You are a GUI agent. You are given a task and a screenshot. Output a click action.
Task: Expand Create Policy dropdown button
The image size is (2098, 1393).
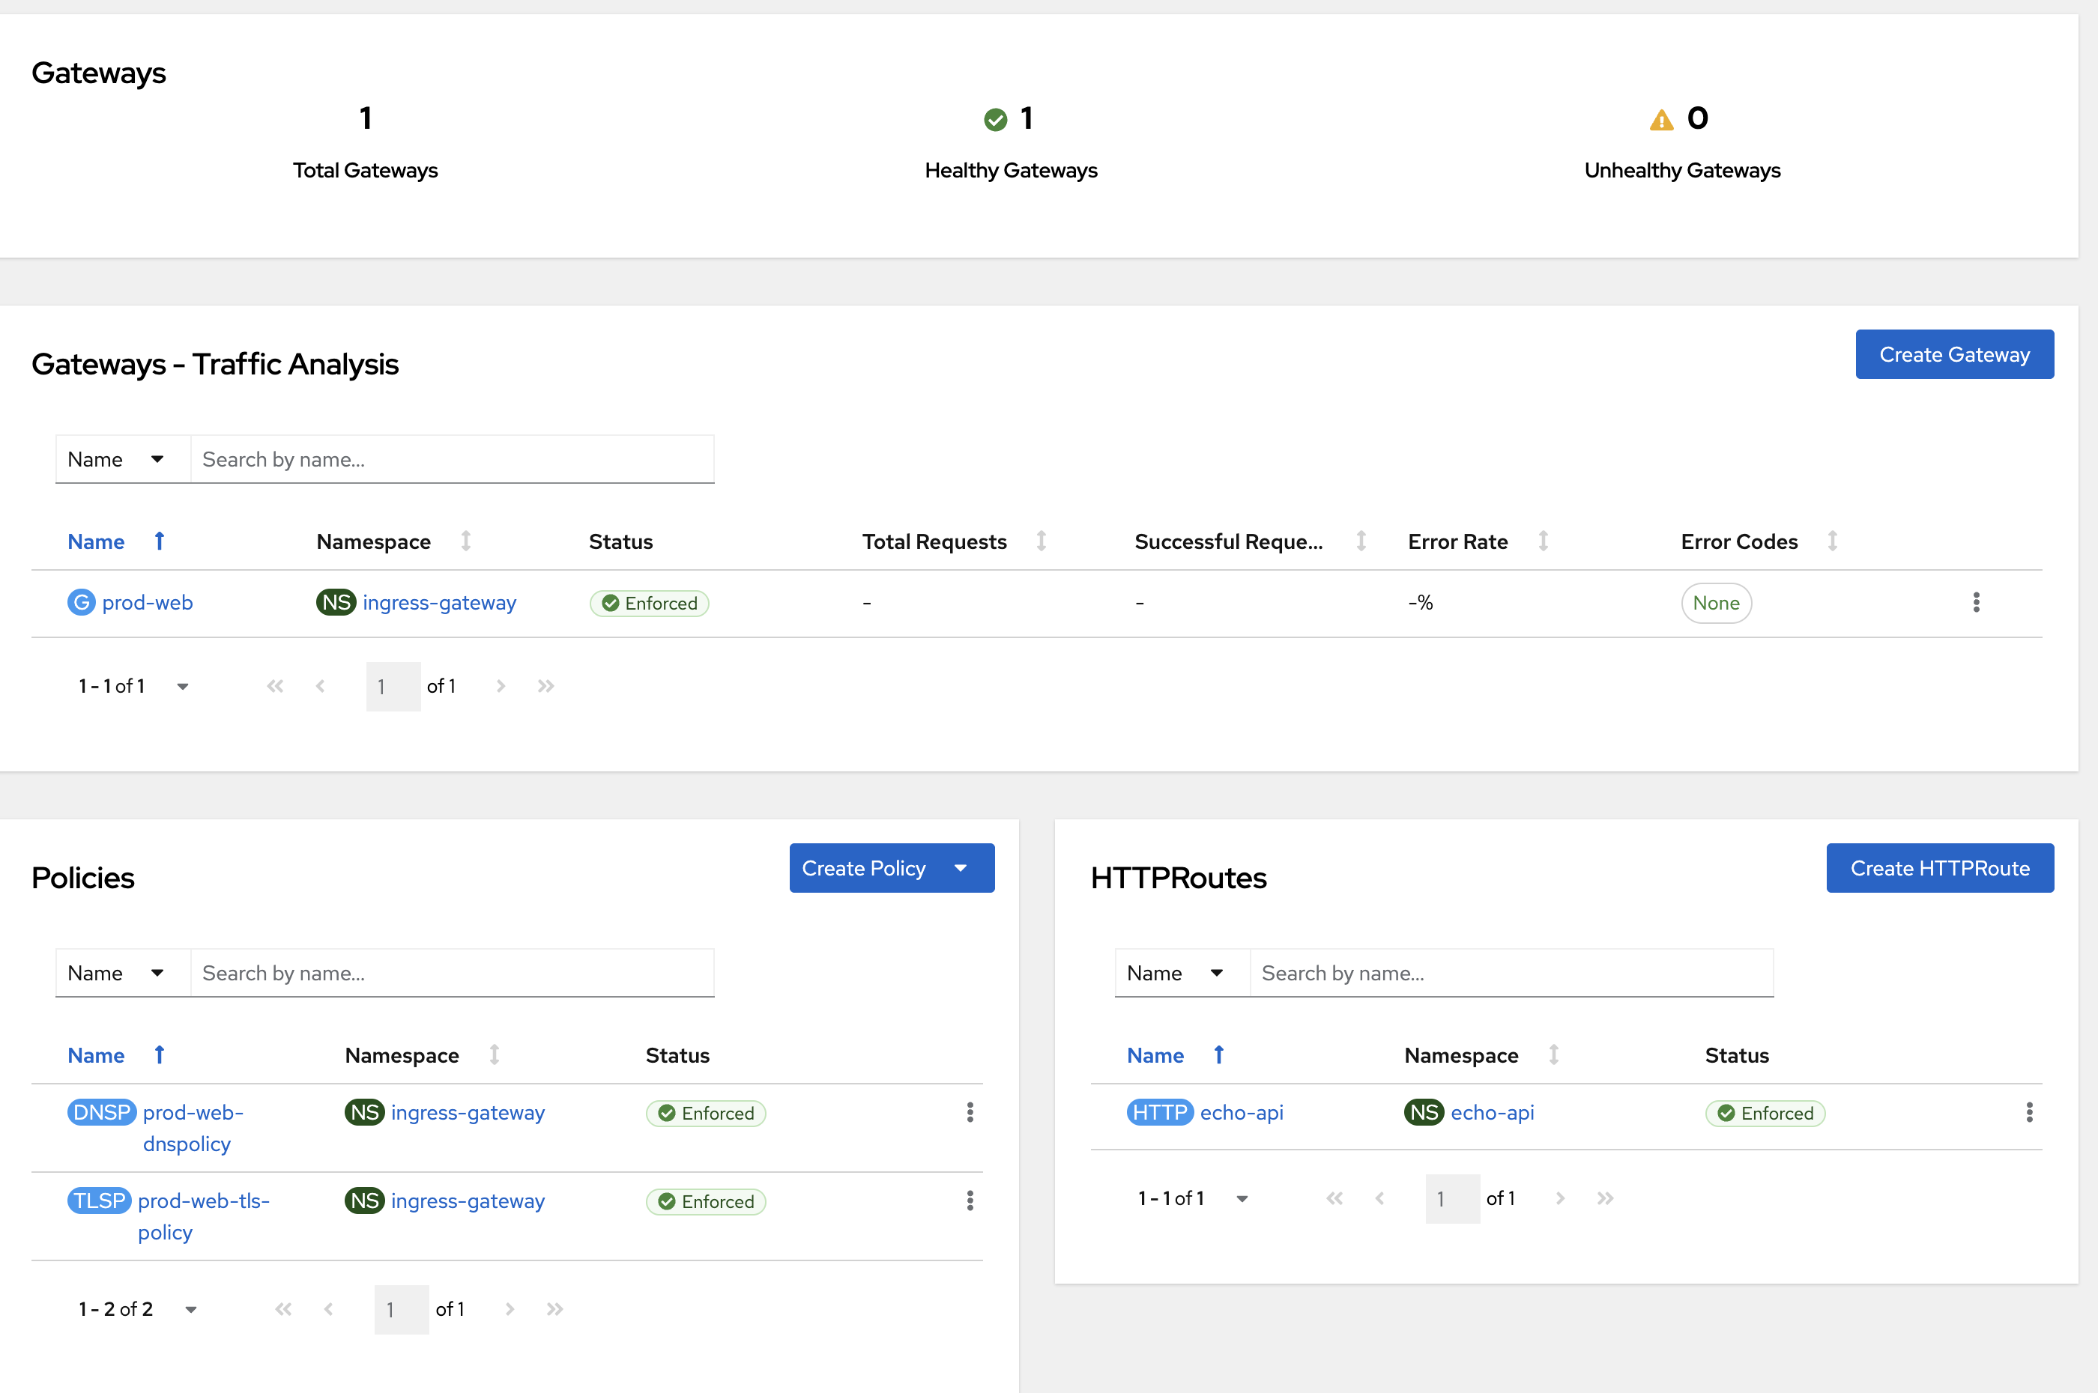tap(891, 868)
